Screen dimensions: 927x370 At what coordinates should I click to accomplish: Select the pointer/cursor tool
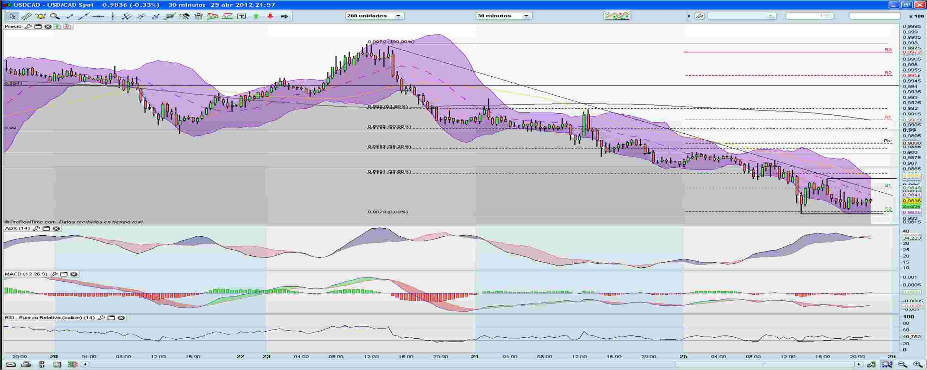[x=13, y=16]
